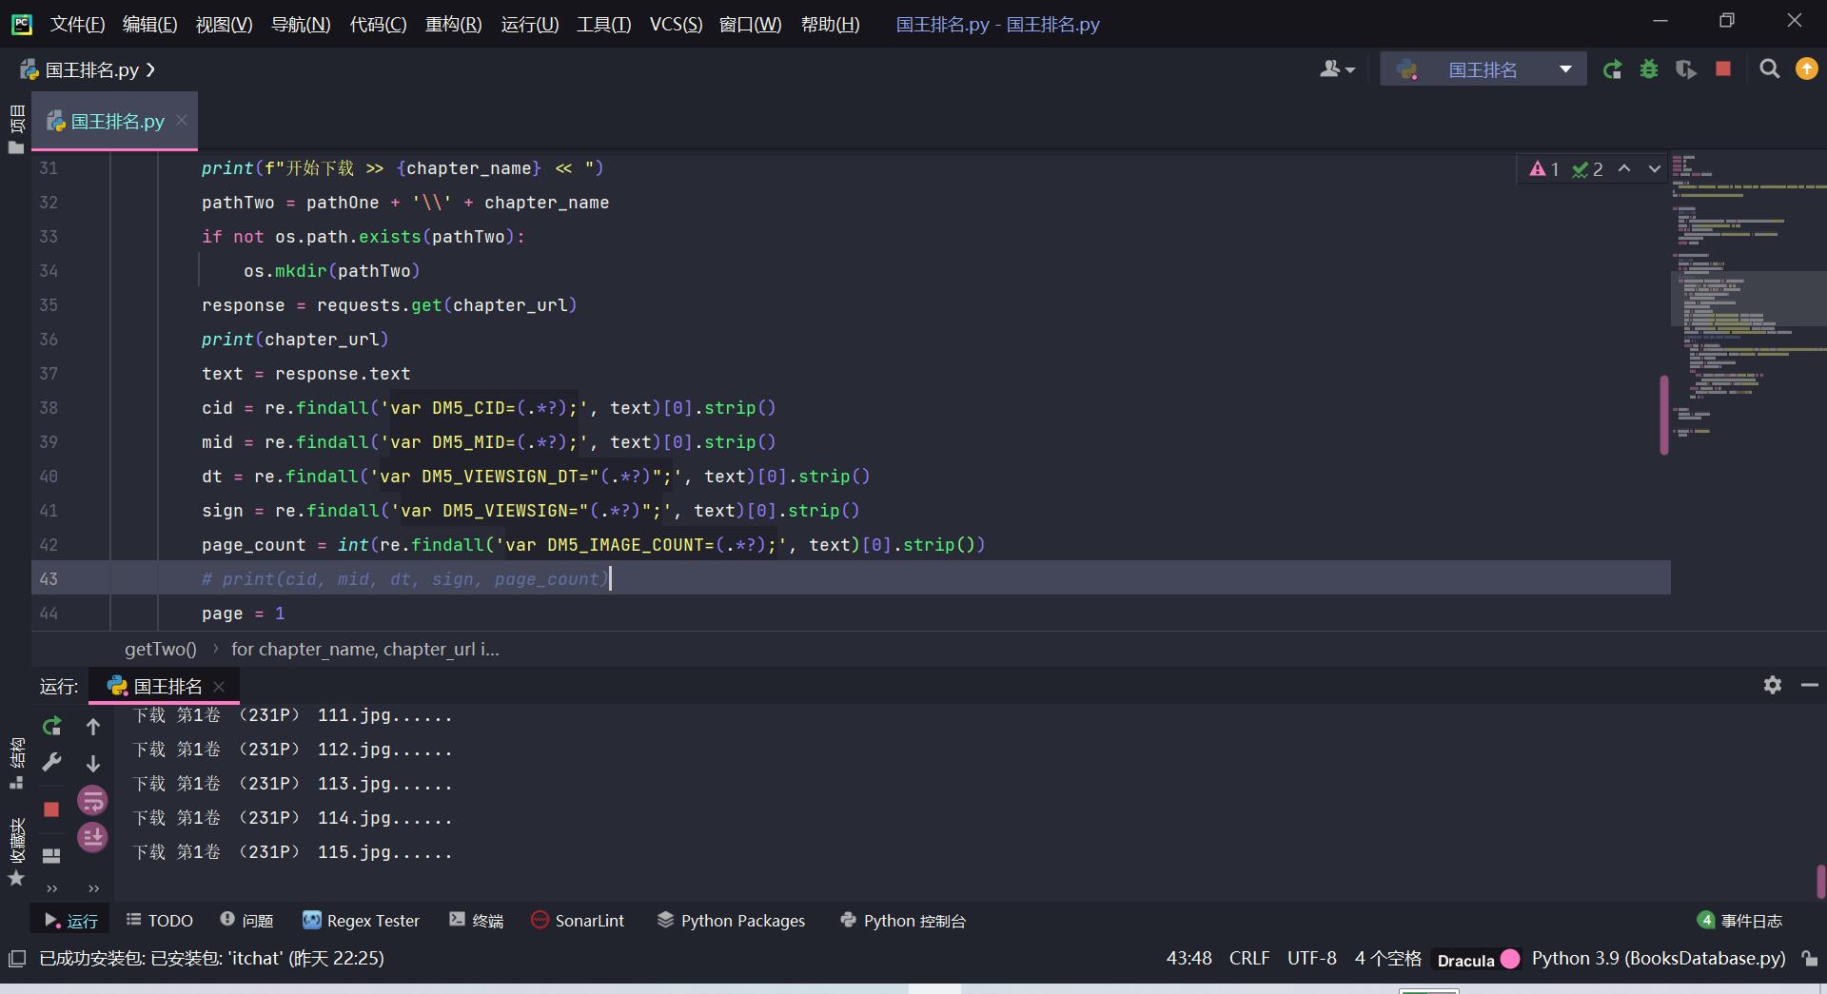Rerun program in Run panel
This screenshot has width=1827, height=994.
(x=52, y=727)
